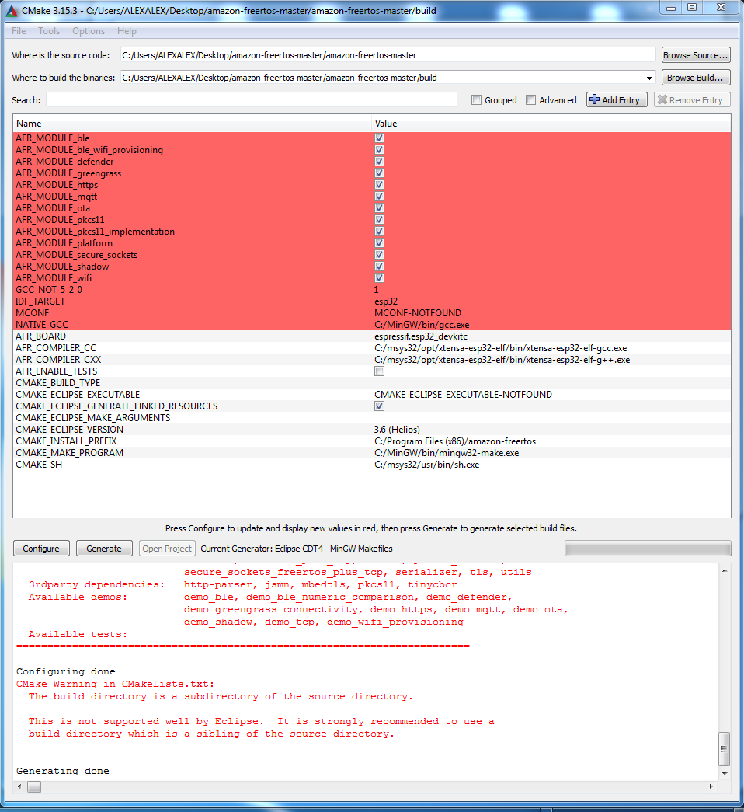Screen dimensions: 744x812
Task: Enable AFR_ENABLE_TESTS checkbox
Action: click(x=380, y=371)
